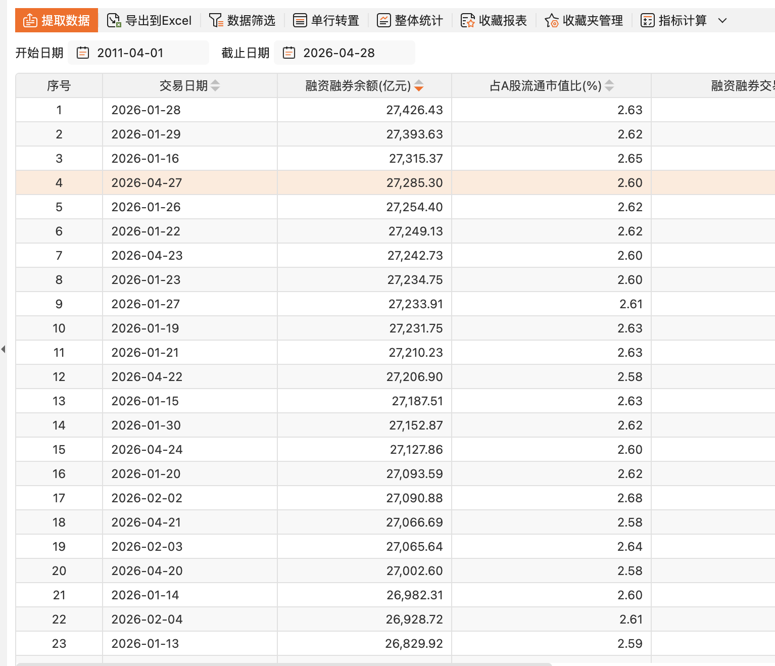The height and width of the screenshot is (666, 775).
Task: Click the 序号 column header
Action: click(59, 86)
